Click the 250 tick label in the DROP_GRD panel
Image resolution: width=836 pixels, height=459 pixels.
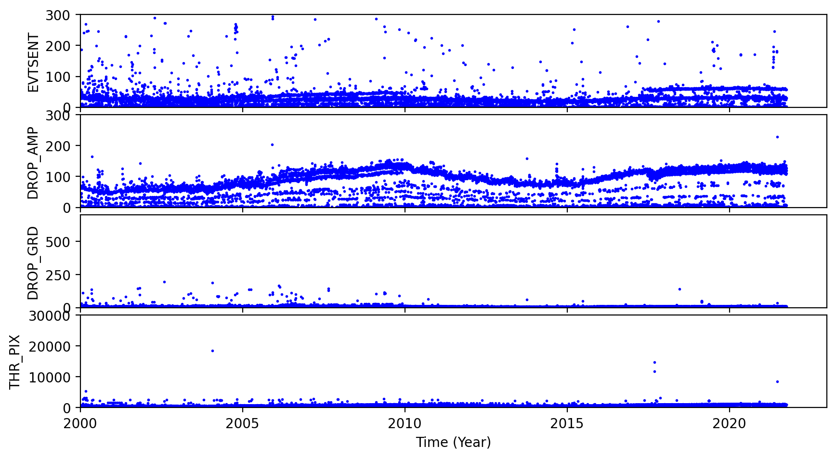pos(58,275)
